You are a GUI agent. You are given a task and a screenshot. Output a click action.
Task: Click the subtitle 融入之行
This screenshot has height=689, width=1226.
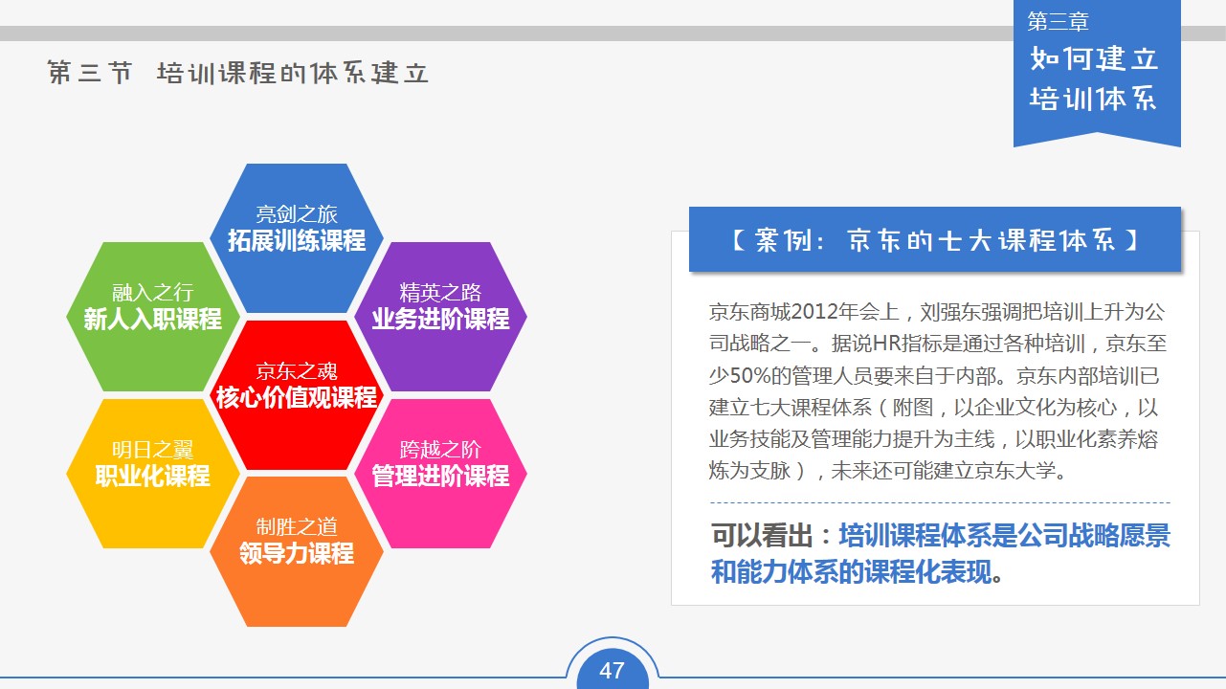pyautogui.click(x=152, y=293)
